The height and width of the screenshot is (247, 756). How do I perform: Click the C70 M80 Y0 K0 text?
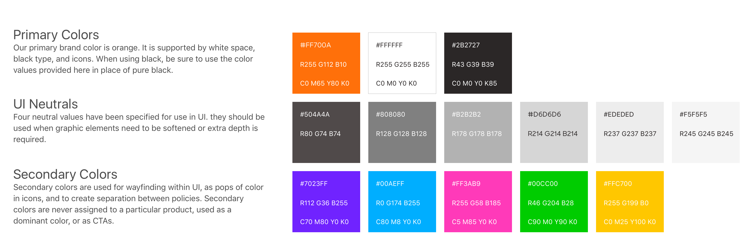(x=324, y=222)
